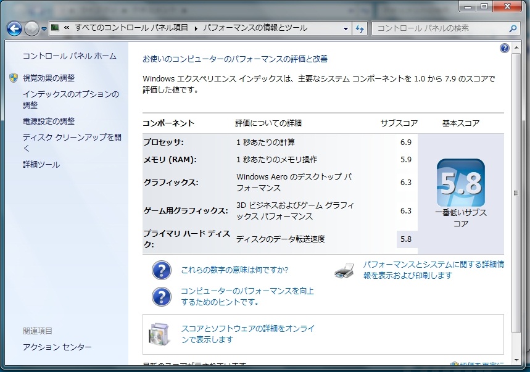Image resolution: width=530 pixels, height=372 pixels.
Task: Click the shield icon beside 視覚効果の調整
Action: pyautogui.click(x=14, y=78)
